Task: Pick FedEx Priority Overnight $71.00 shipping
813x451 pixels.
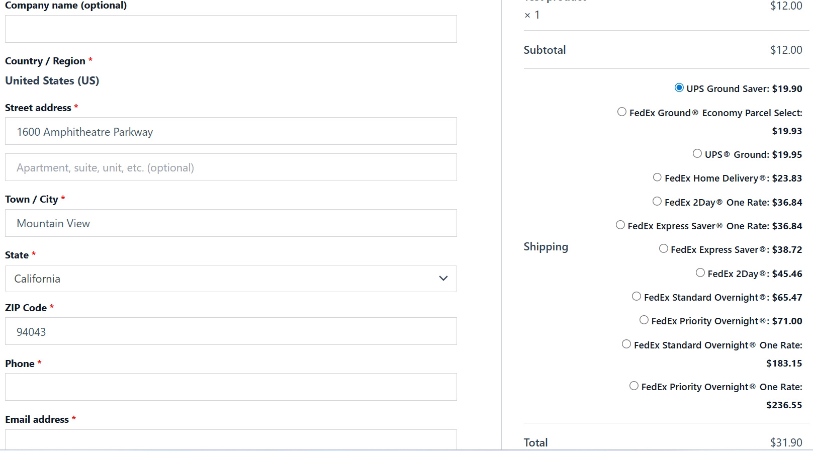Action: coord(644,320)
